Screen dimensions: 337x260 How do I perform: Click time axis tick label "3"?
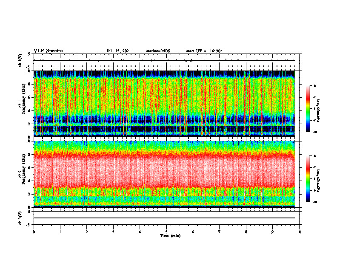pos(113,232)
